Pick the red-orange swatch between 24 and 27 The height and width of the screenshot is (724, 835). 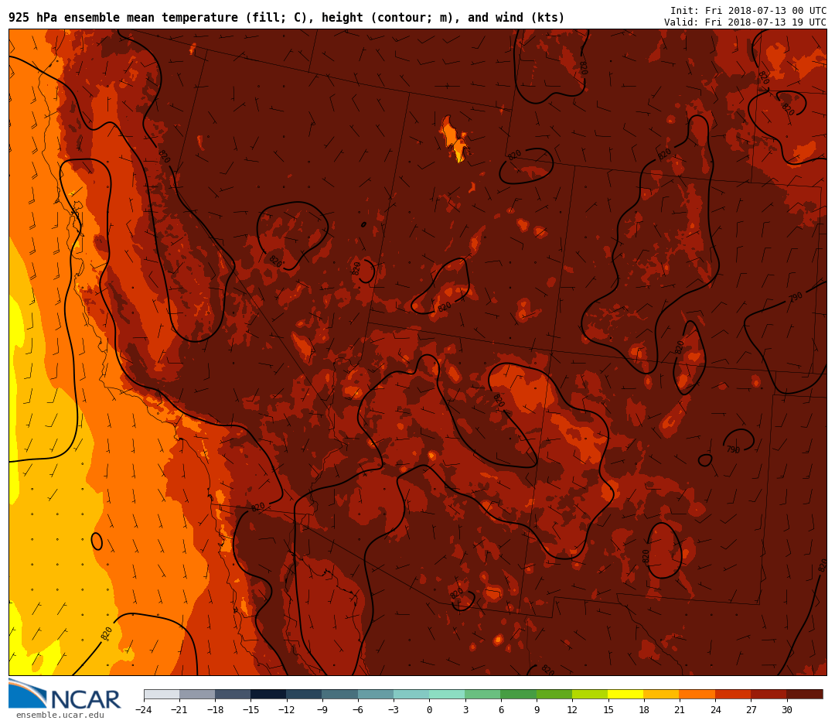tap(733, 694)
